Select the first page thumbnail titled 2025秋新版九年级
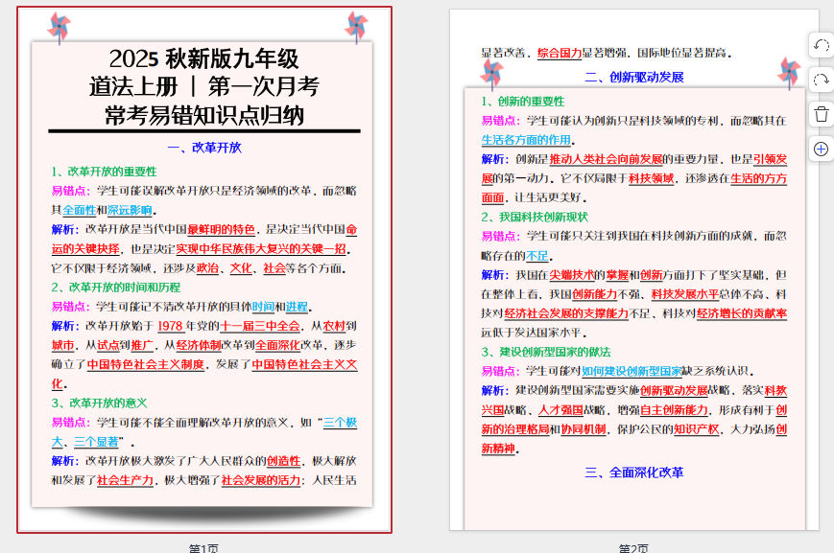The image size is (834, 553). click(x=203, y=268)
